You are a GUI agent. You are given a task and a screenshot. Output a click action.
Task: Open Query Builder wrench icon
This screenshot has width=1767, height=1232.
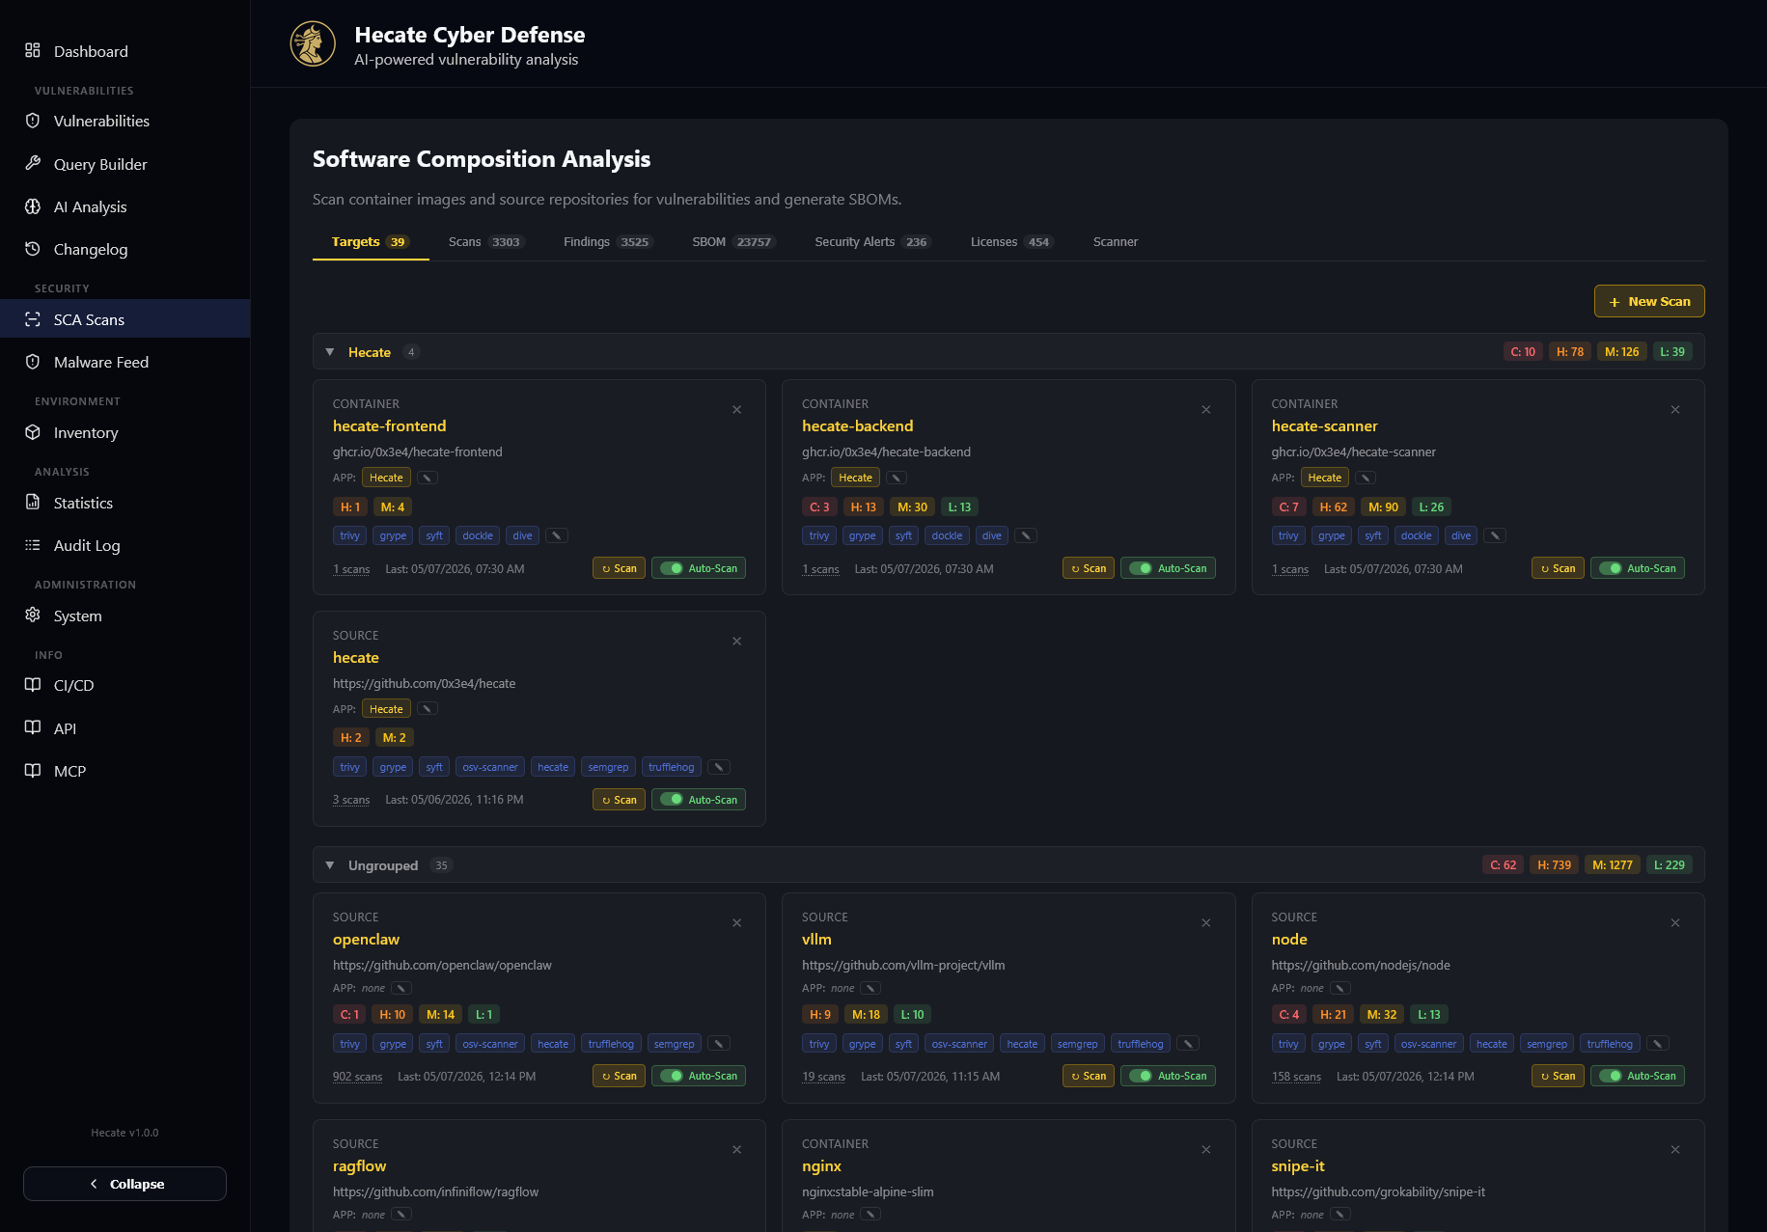coord(33,163)
